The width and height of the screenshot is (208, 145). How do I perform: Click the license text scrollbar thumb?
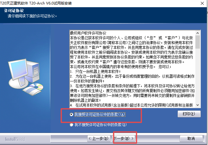[197, 42]
